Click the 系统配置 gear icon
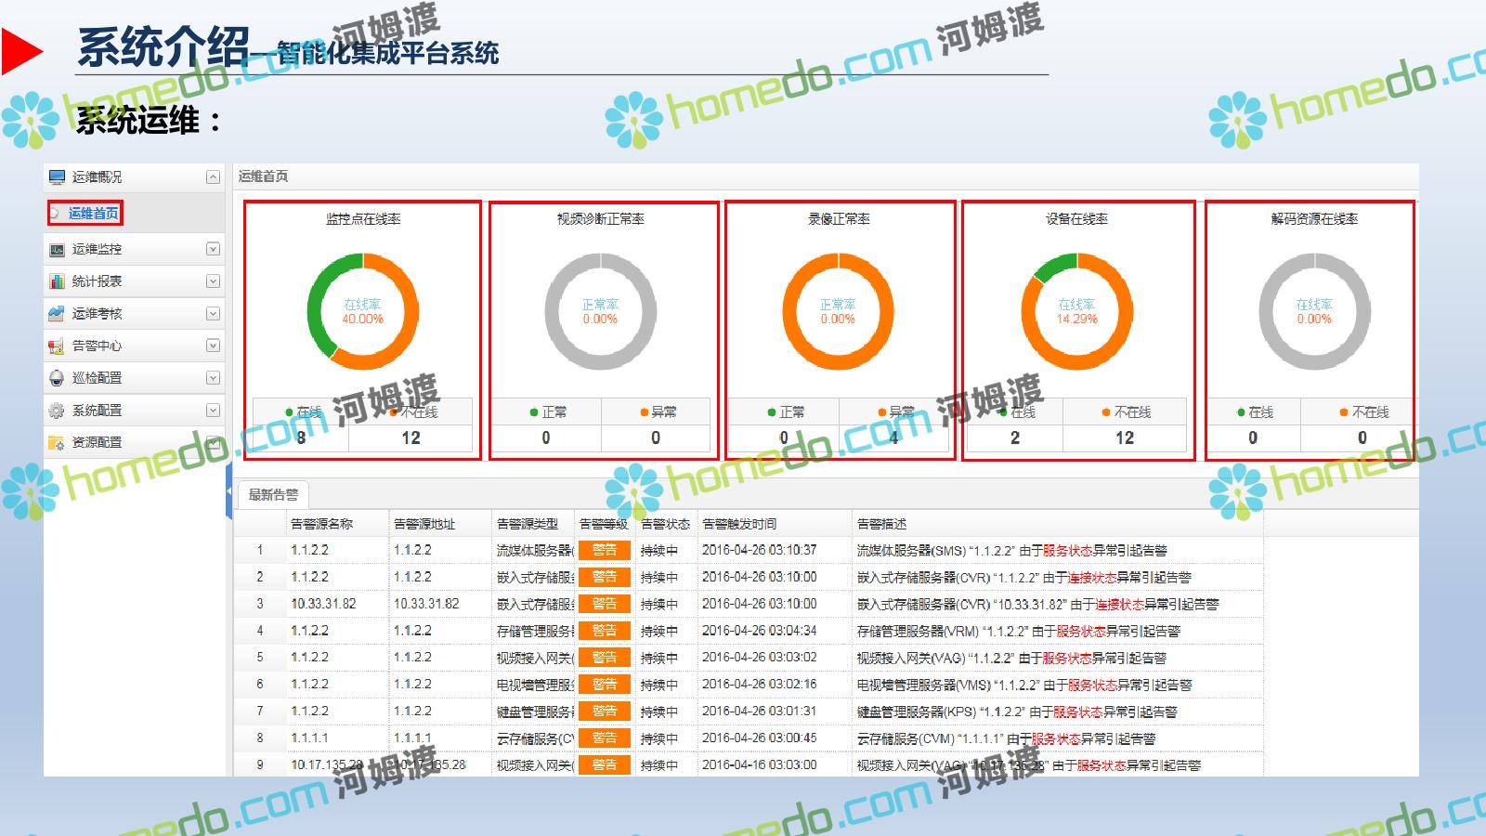Image resolution: width=1486 pixels, height=836 pixels. click(x=58, y=411)
